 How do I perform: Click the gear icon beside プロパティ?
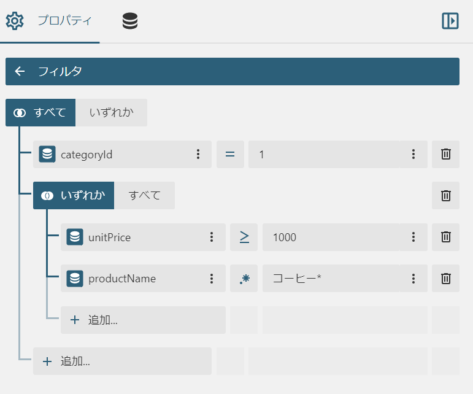[15, 21]
